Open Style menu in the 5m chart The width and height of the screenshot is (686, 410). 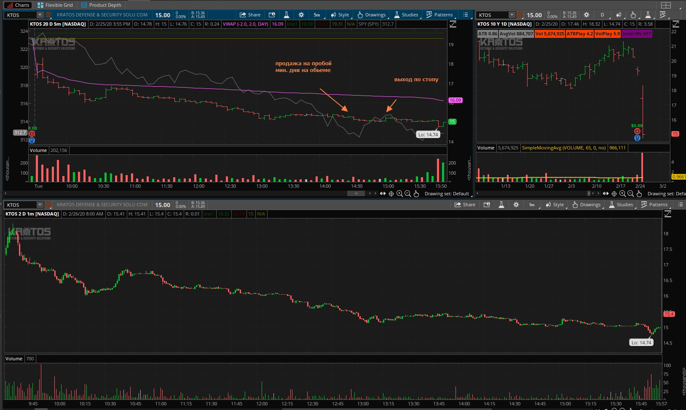340,15
